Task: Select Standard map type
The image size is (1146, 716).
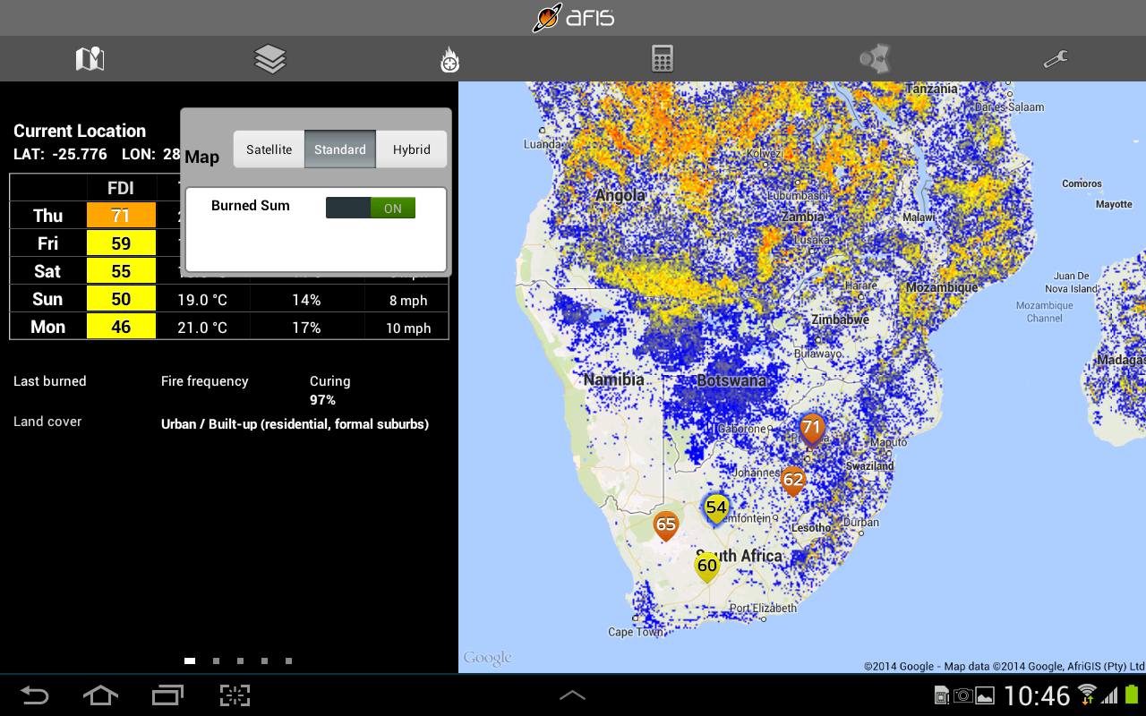Action: 340,149
